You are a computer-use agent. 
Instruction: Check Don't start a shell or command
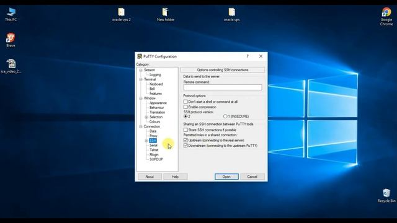click(185, 102)
